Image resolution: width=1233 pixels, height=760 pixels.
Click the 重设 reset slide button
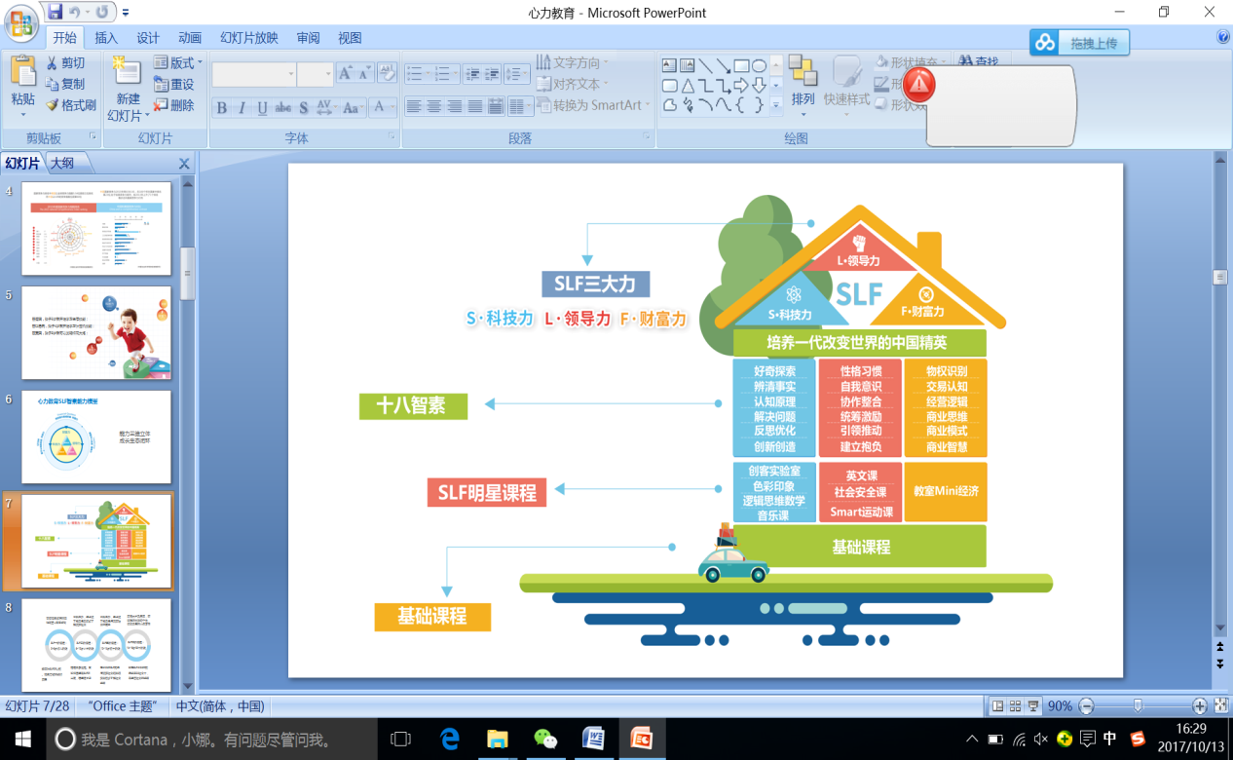[174, 85]
